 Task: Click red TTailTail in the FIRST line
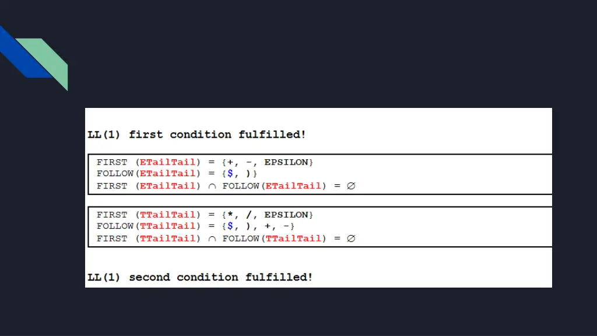pyautogui.click(x=167, y=215)
